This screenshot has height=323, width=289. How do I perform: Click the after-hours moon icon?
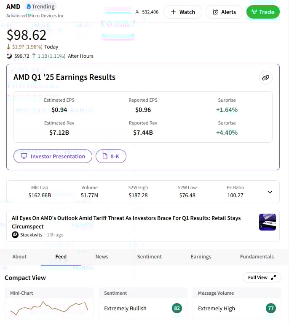(9, 56)
